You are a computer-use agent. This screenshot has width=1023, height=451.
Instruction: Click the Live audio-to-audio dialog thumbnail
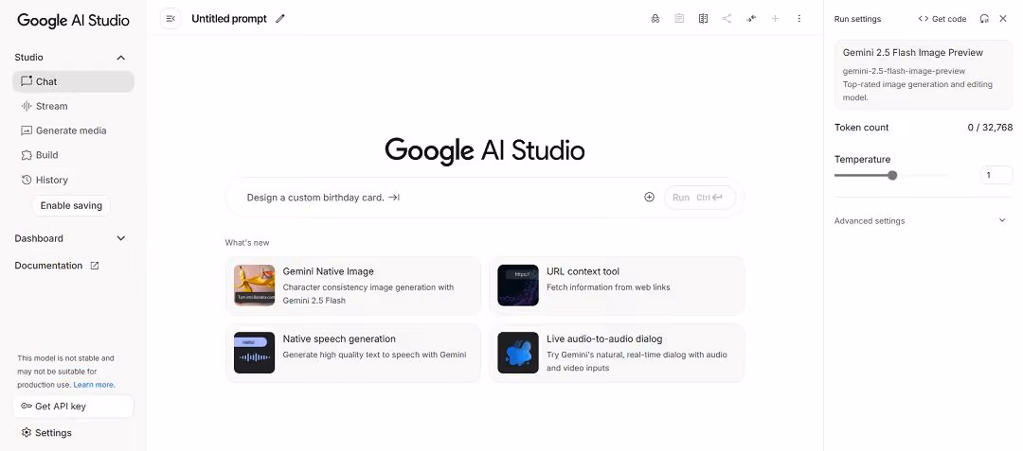(x=518, y=353)
